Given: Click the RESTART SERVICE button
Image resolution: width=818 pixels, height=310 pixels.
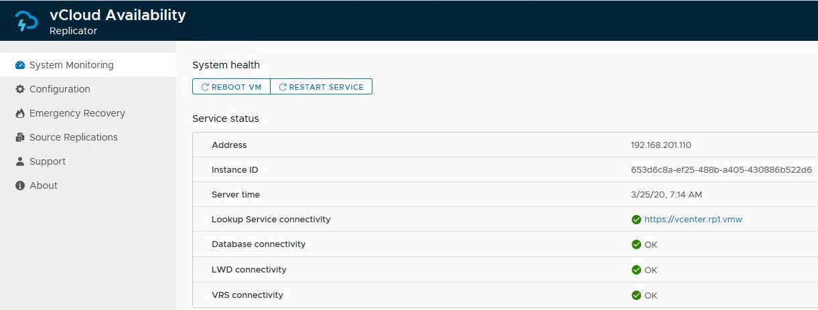Looking at the screenshot, I should pyautogui.click(x=321, y=87).
